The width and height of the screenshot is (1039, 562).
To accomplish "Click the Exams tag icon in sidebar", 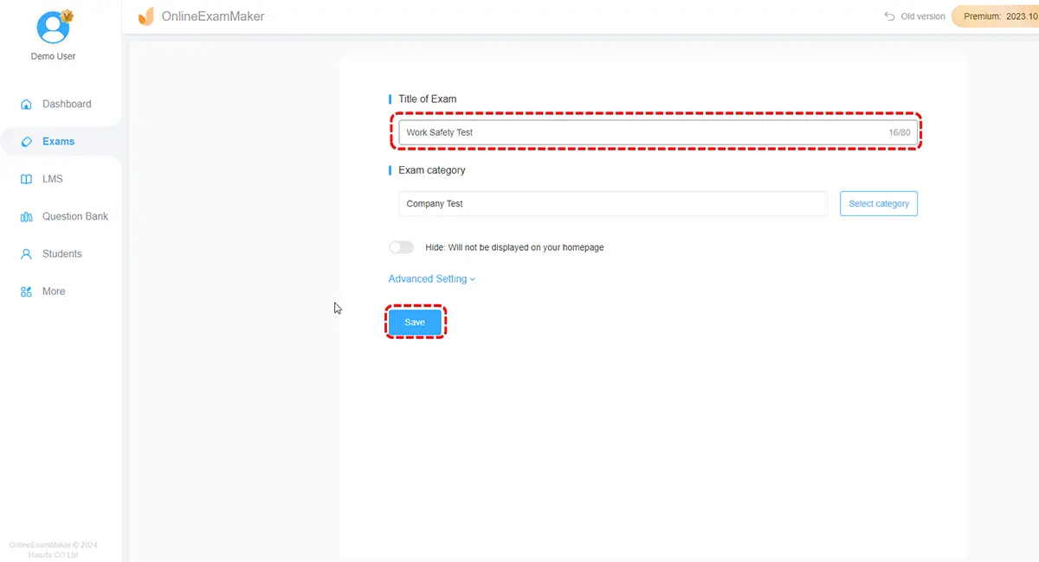I will point(26,142).
